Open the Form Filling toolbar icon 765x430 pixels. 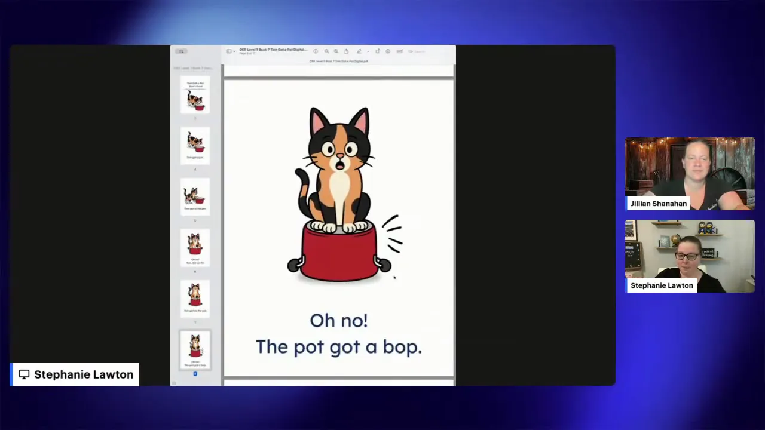[400, 51]
